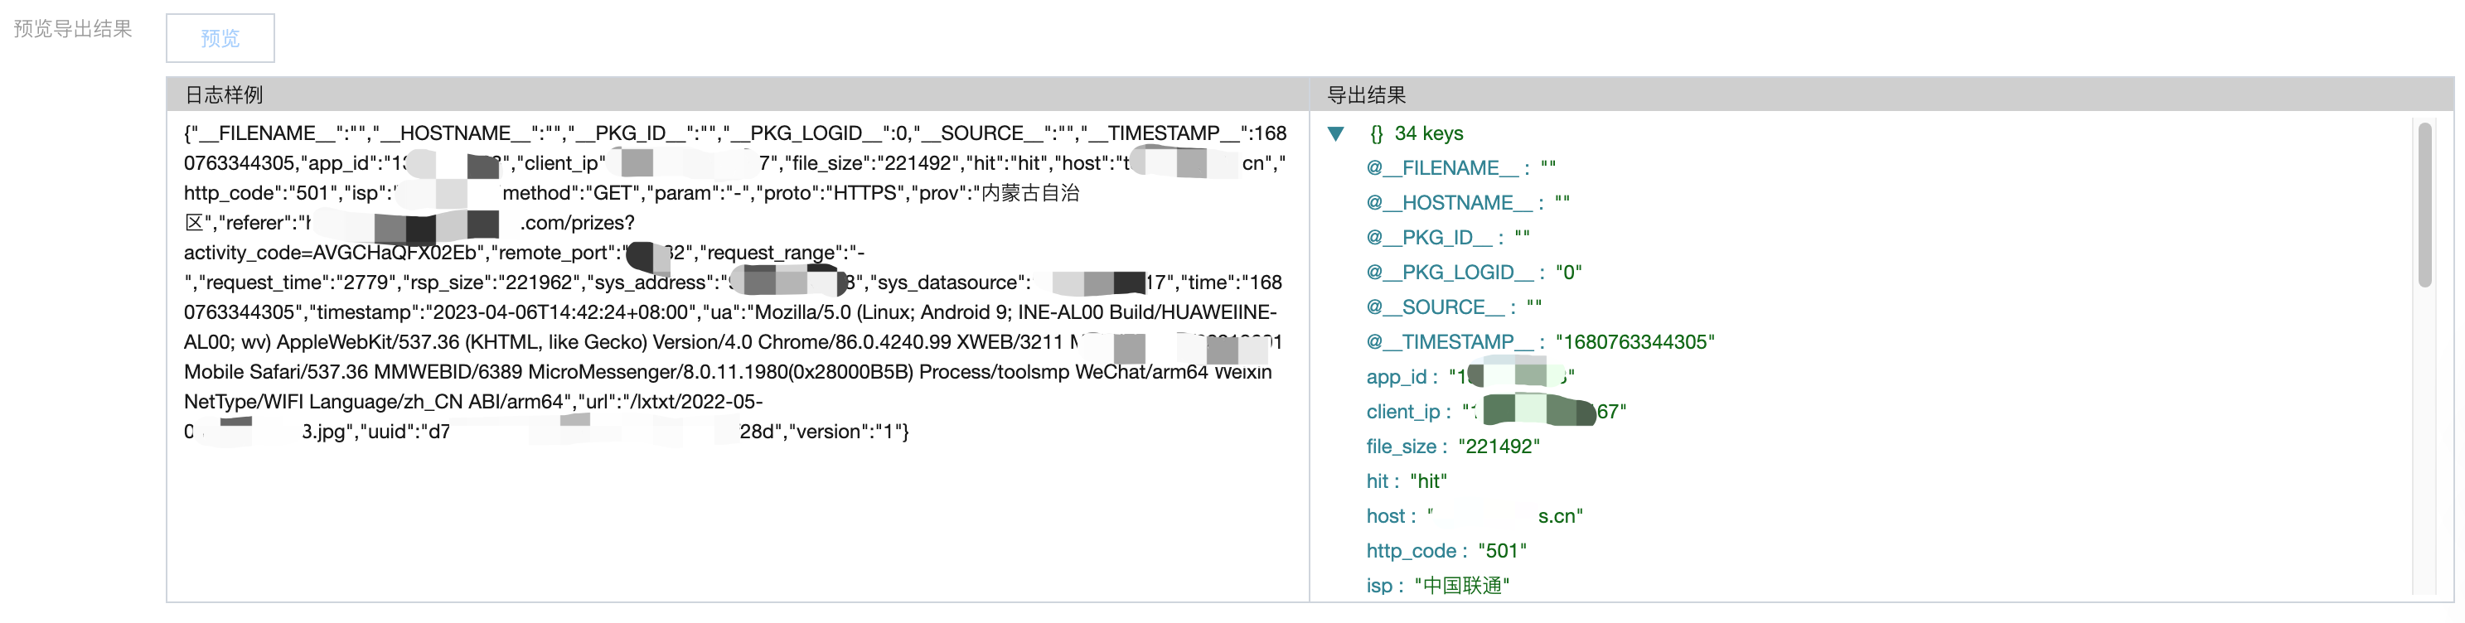The width and height of the screenshot is (2465, 623).
Task: Click the 34 keys summary text
Action: (1429, 134)
